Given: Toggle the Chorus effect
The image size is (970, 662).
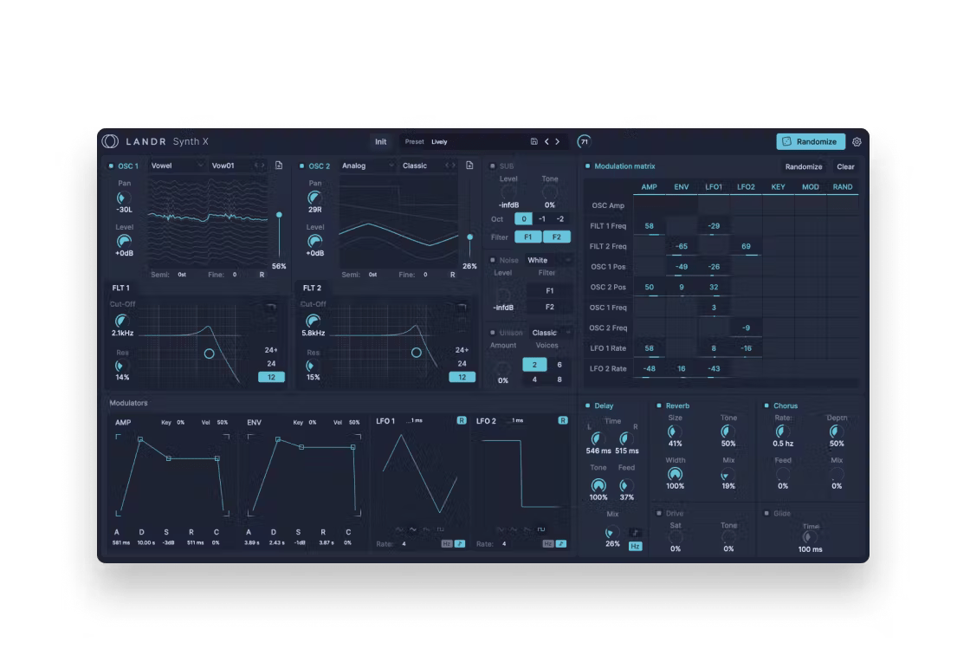Looking at the screenshot, I should point(766,406).
